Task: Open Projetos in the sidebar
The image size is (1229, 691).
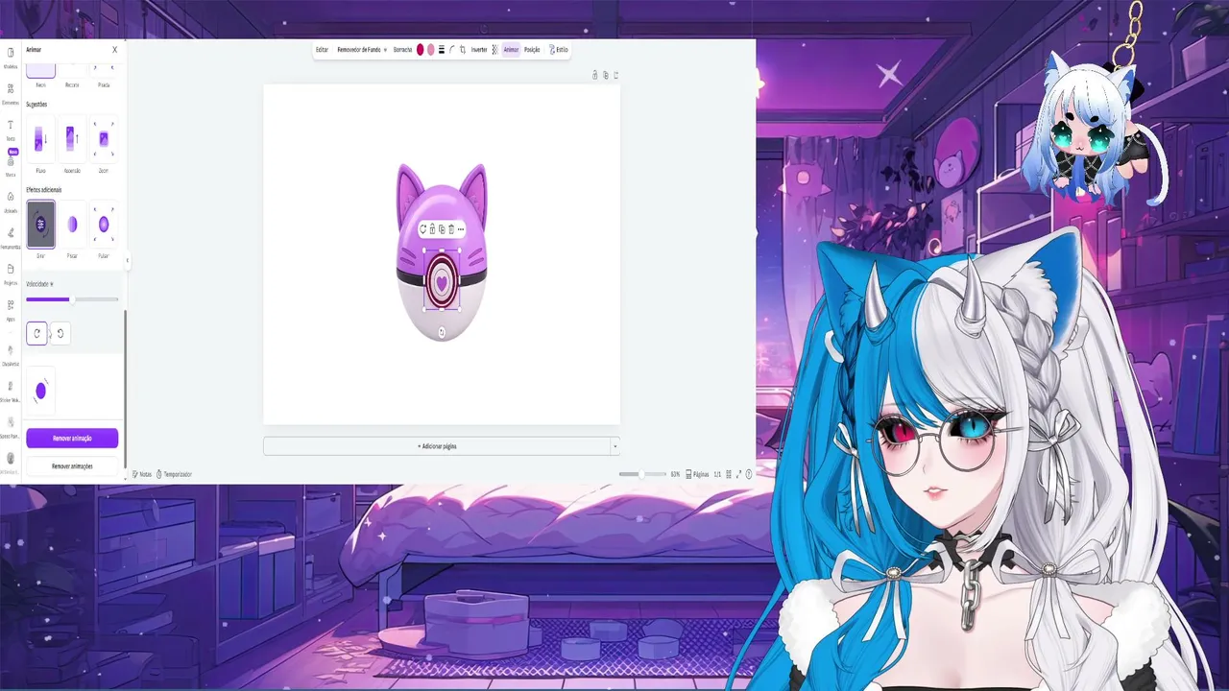Action: click(x=11, y=274)
